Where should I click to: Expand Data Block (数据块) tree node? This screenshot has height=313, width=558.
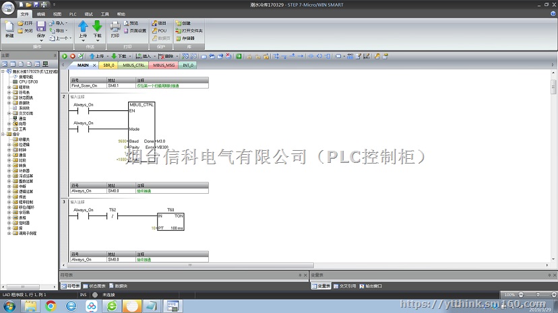pyautogui.click(x=9, y=103)
